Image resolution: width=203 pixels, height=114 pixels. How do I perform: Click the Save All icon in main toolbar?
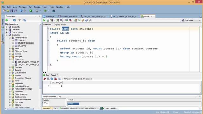pyautogui.click(x=15, y=11)
